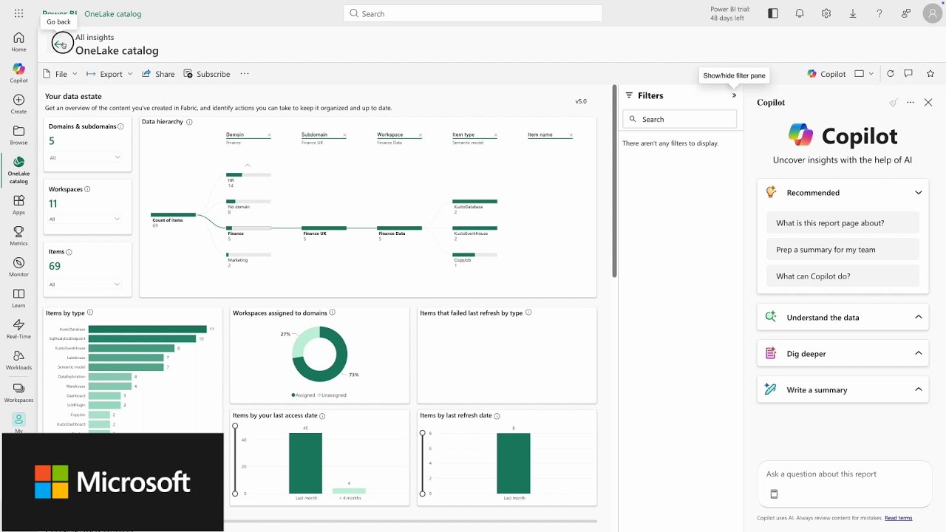
Task: Open the view layout dropdown in toolbar
Action: [x=864, y=74]
